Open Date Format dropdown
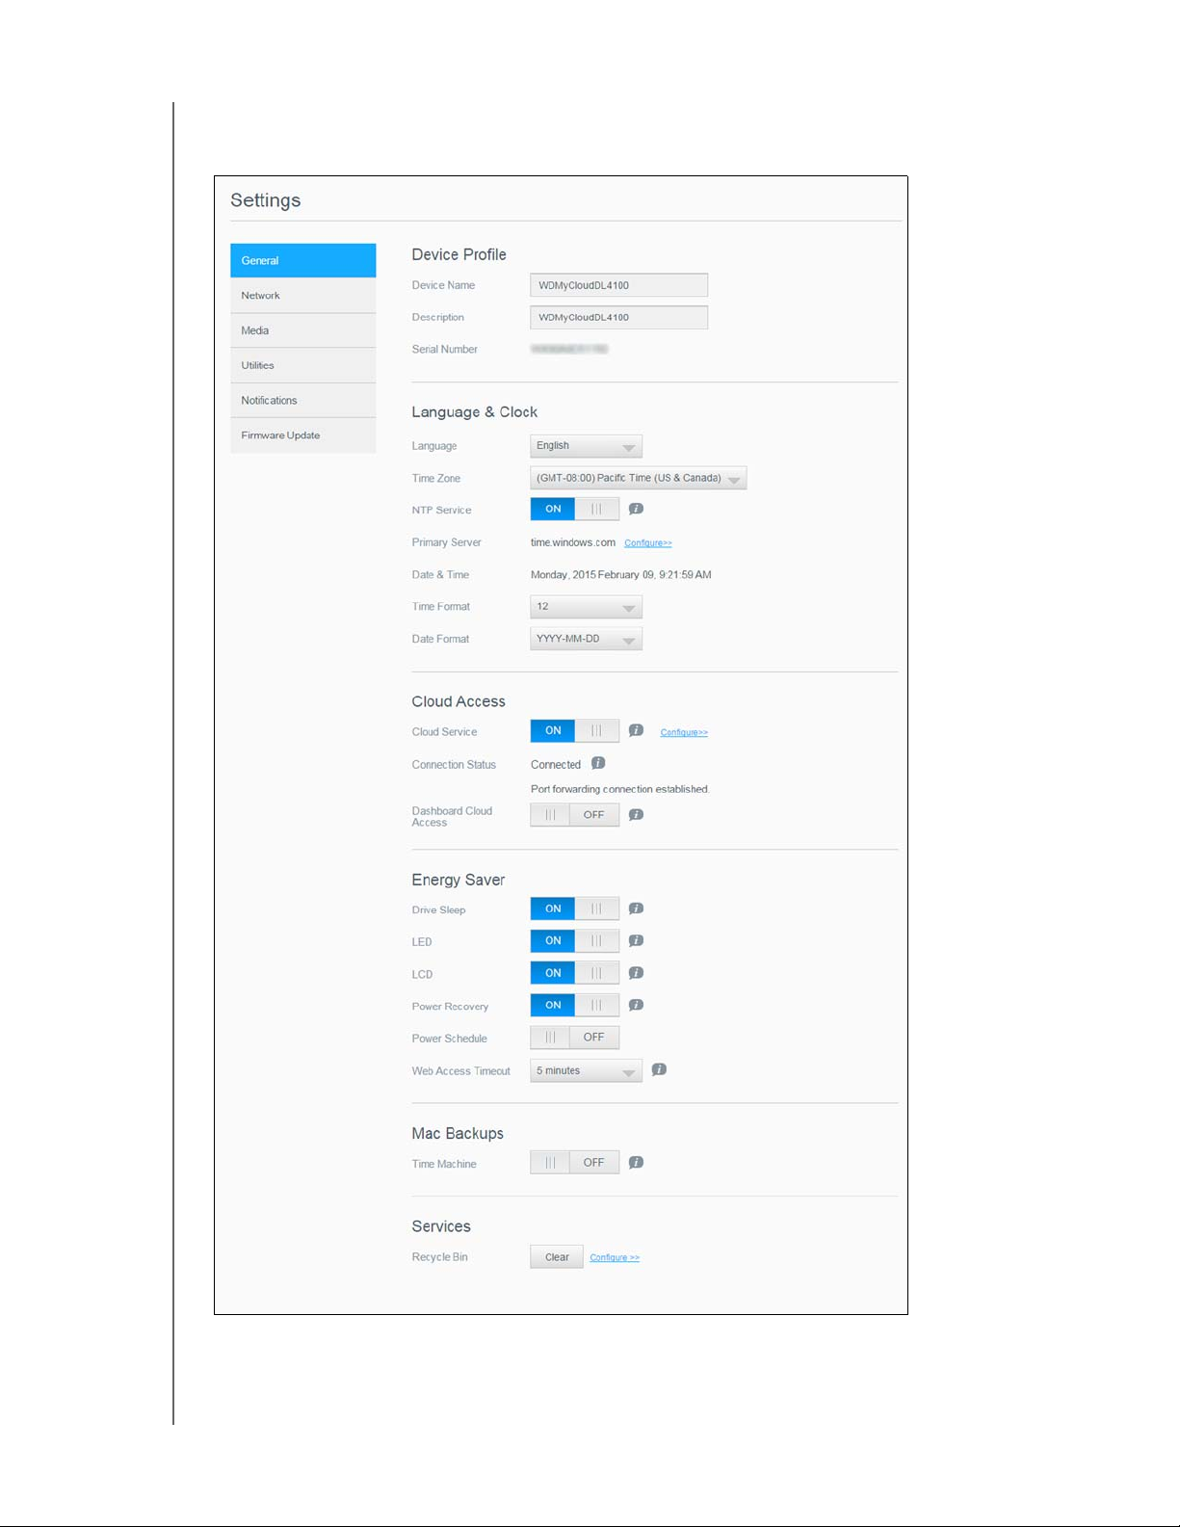The width and height of the screenshot is (1180, 1527). [586, 639]
